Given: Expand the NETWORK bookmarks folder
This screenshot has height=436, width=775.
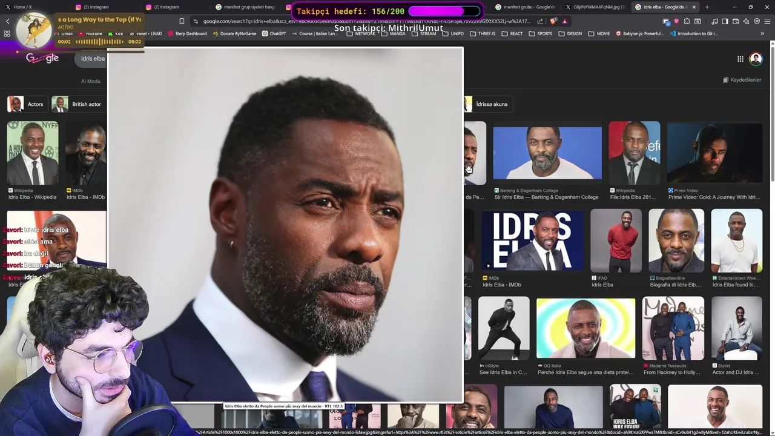Looking at the screenshot, I should click(x=361, y=33).
